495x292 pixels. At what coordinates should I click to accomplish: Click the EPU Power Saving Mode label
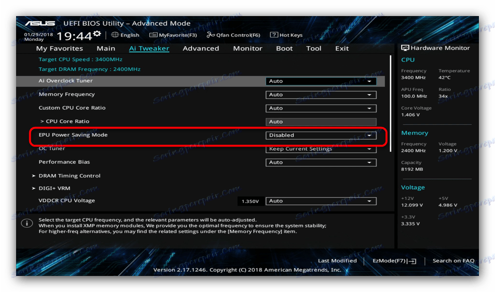click(x=73, y=135)
